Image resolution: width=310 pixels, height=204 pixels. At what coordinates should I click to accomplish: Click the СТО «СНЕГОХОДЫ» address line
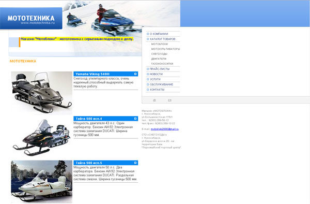pos(154,135)
